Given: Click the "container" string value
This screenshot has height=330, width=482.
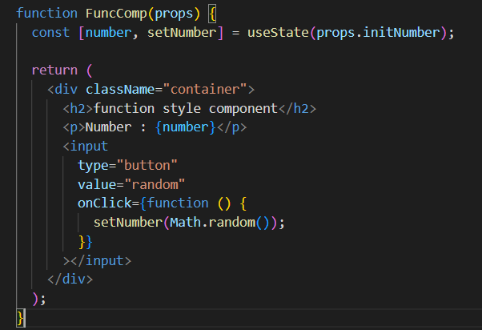Looking at the screenshot, I should click(205, 90).
